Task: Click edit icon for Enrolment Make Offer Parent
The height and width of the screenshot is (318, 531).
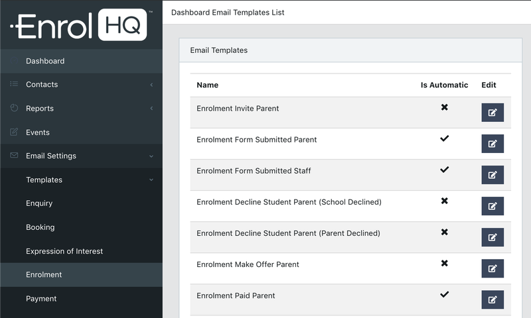Action: pyautogui.click(x=492, y=268)
